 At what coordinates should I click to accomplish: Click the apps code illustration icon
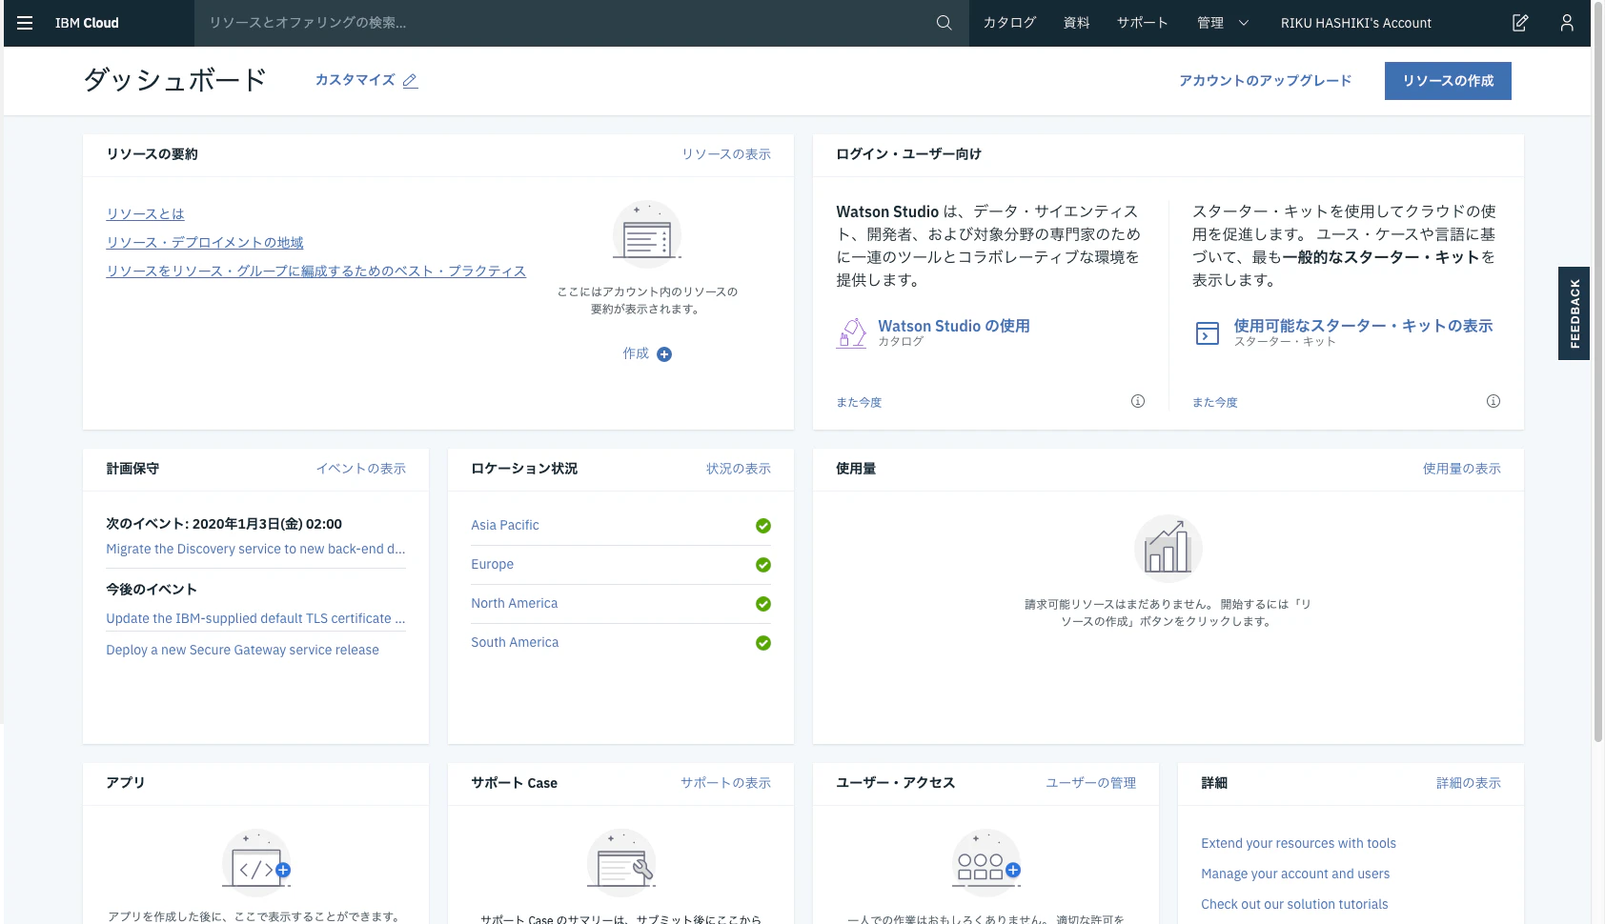tap(256, 863)
